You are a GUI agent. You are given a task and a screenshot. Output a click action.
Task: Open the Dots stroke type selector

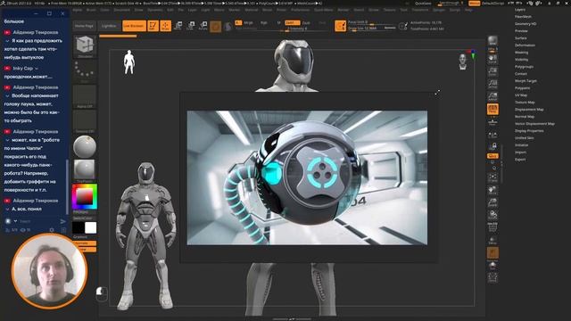(x=85, y=71)
